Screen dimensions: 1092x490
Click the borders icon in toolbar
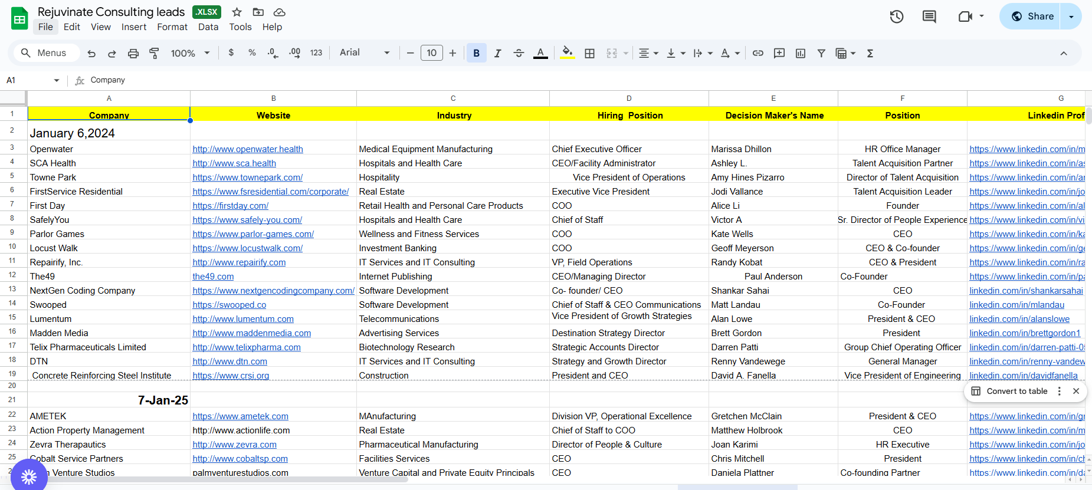(589, 53)
